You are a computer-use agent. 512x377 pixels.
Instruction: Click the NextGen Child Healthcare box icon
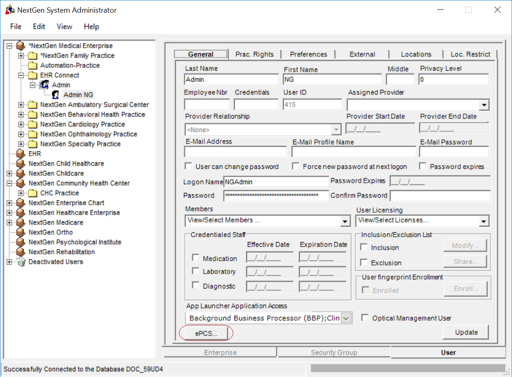(x=20, y=164)
